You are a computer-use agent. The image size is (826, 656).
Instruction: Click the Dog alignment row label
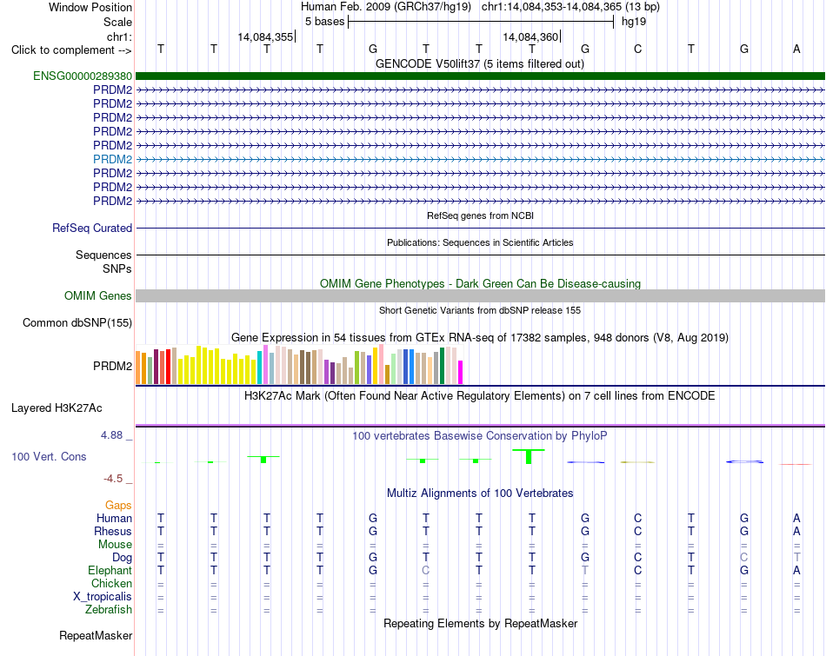(122, 558)
